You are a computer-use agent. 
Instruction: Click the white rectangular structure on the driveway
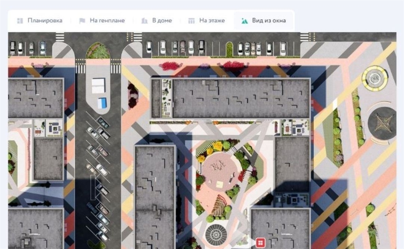(98, 85)
